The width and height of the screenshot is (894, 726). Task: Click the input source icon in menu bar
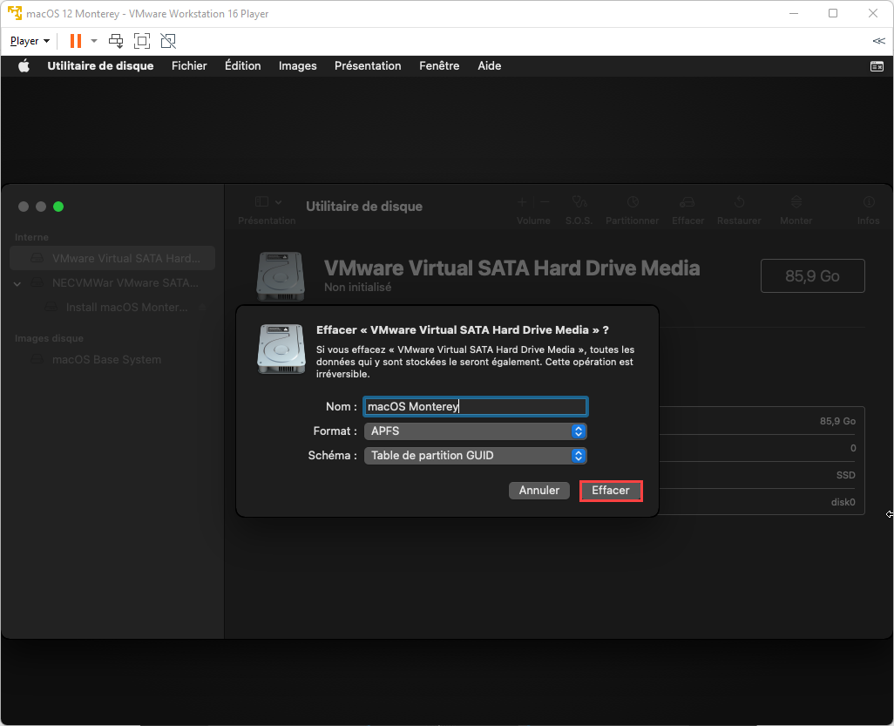(x=877, y=66)
